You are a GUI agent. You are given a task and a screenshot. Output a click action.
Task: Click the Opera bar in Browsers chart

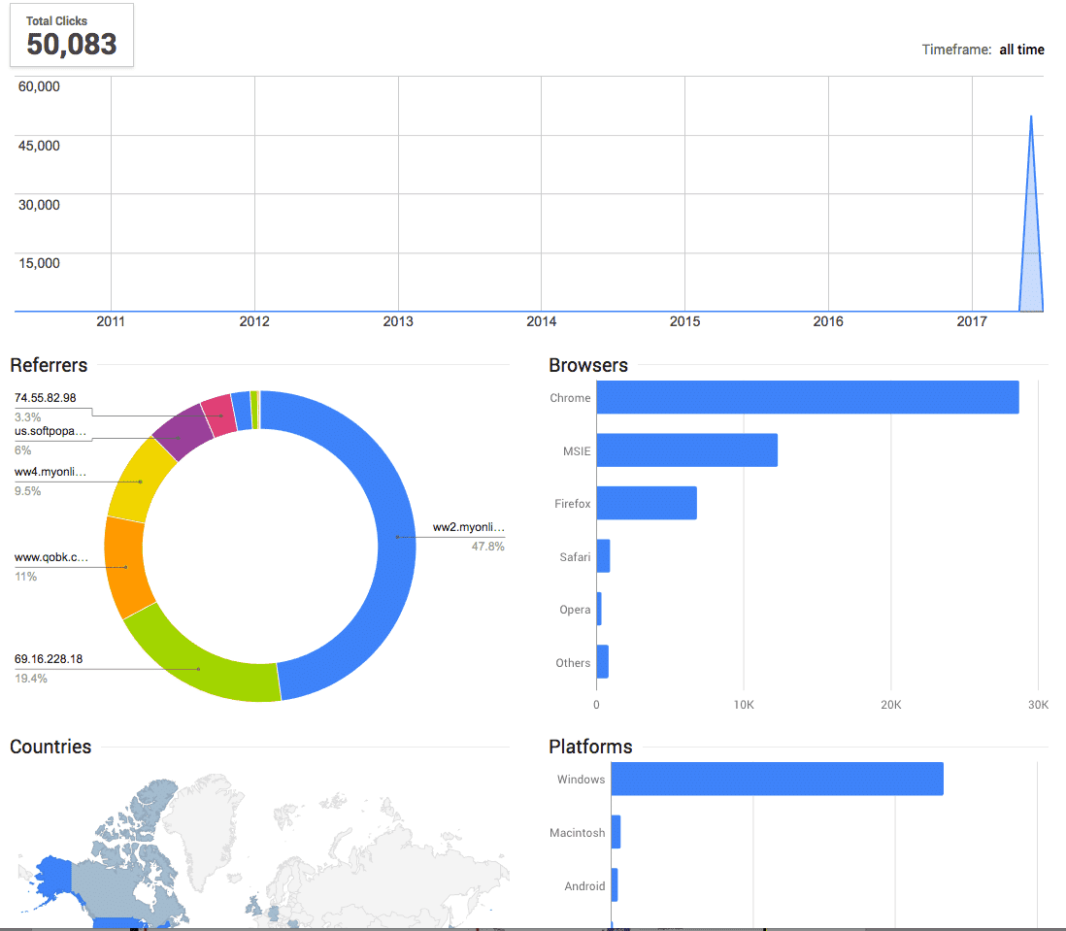[x=599, y=609]
